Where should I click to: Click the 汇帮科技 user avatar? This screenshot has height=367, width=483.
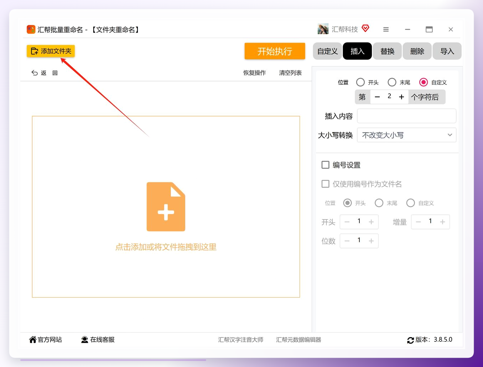pos(323,29)
